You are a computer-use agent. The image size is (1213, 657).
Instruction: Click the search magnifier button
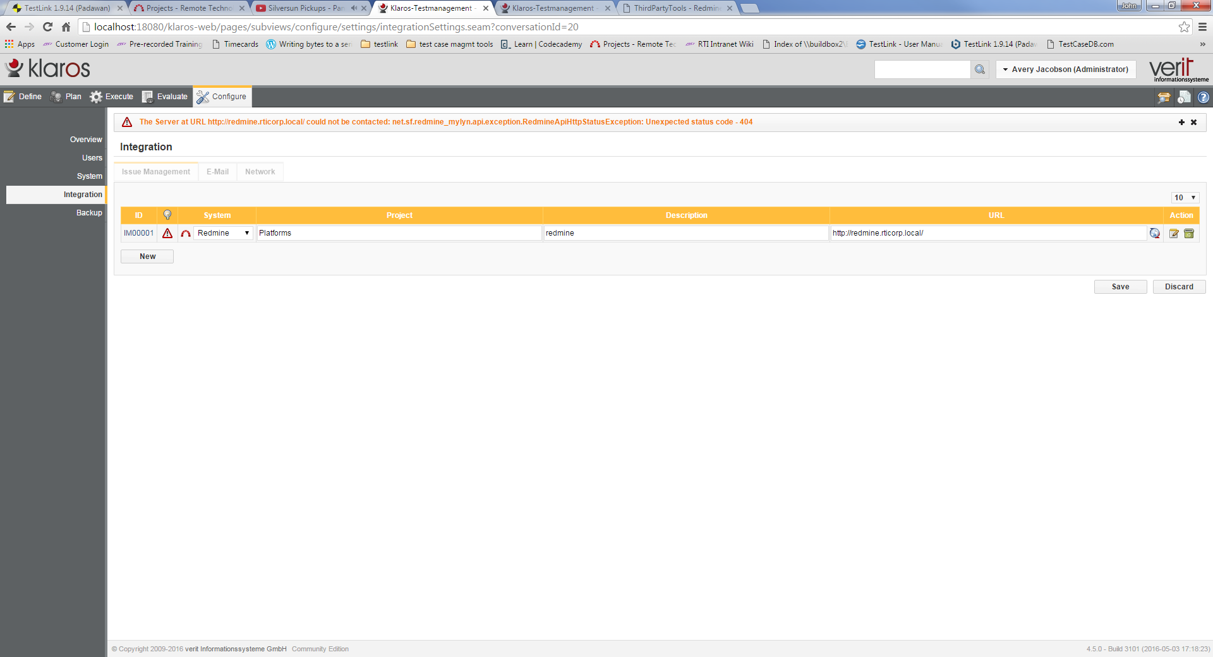point(980,69)
